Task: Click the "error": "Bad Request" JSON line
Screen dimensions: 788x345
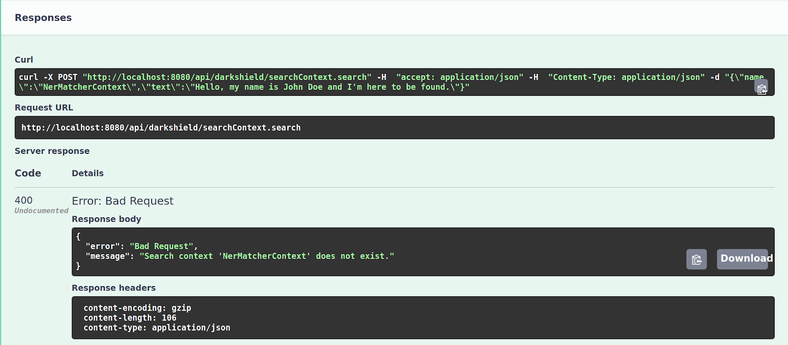Action: coord(141,246)
